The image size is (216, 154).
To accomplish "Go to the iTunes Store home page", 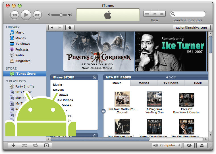I will [70, 28].
